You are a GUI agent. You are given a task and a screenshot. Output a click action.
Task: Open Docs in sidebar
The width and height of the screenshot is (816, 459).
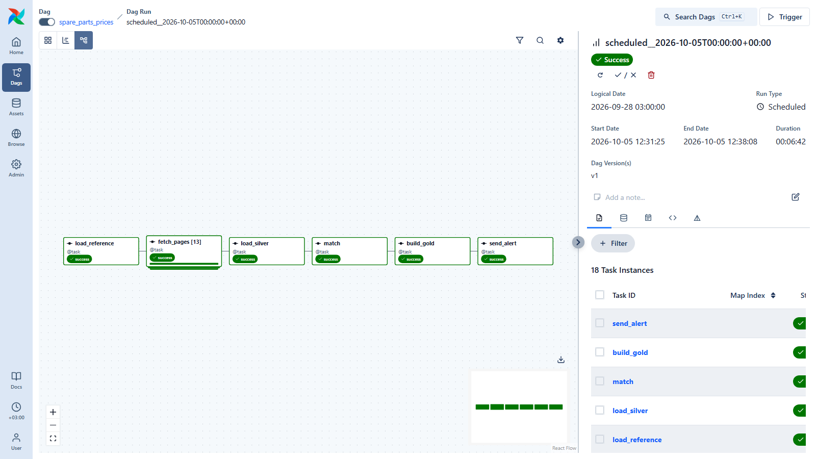[x=16, y=381]
